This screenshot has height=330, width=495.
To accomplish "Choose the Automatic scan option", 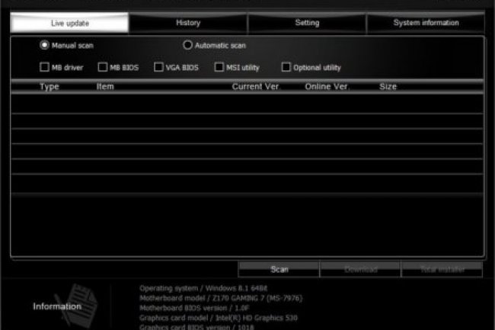I will tap(187, 46).
